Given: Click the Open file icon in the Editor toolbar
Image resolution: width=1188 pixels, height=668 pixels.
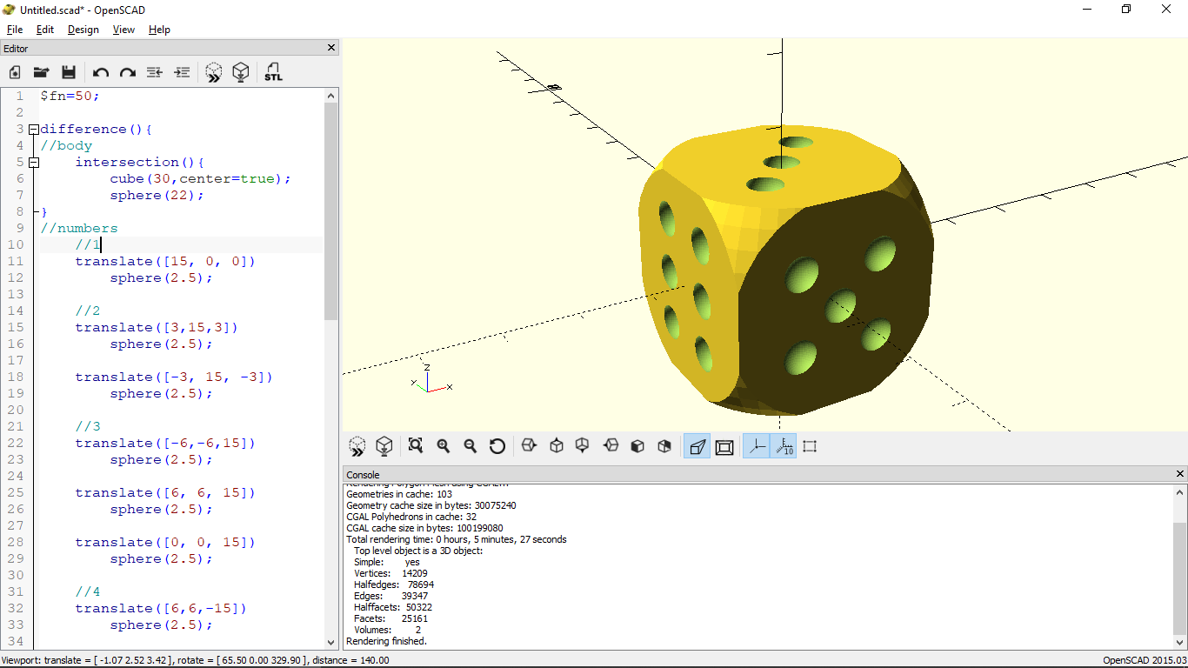Looking at the screenshot, I should [41, 72].
